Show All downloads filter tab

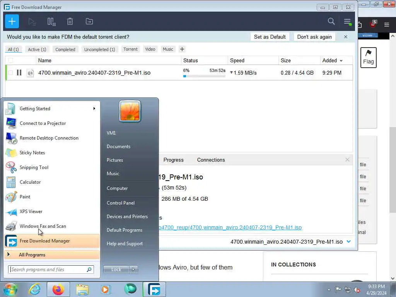click(x=14, y=49)
